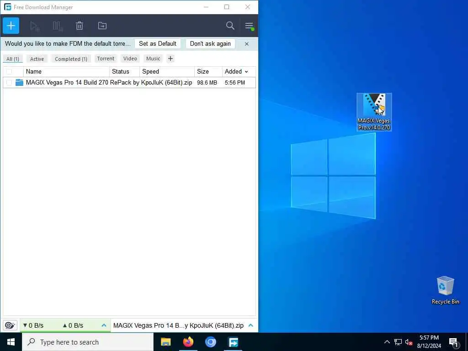Expand the download details chevron at bottom right
The image size is (468, 351).
pyautogui.click(x=251, y=325)
